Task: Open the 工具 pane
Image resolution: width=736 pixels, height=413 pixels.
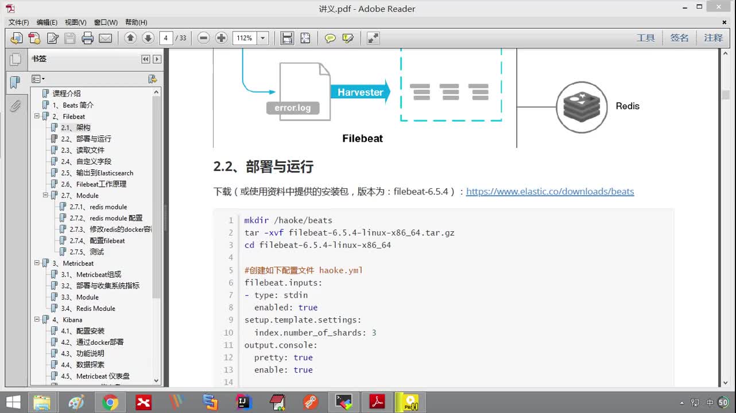Action: 646,38
